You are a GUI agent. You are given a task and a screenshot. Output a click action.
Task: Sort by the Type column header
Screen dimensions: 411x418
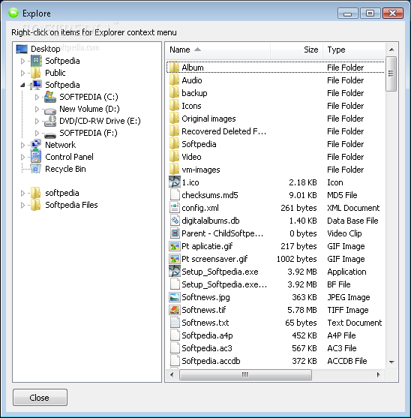354,50
